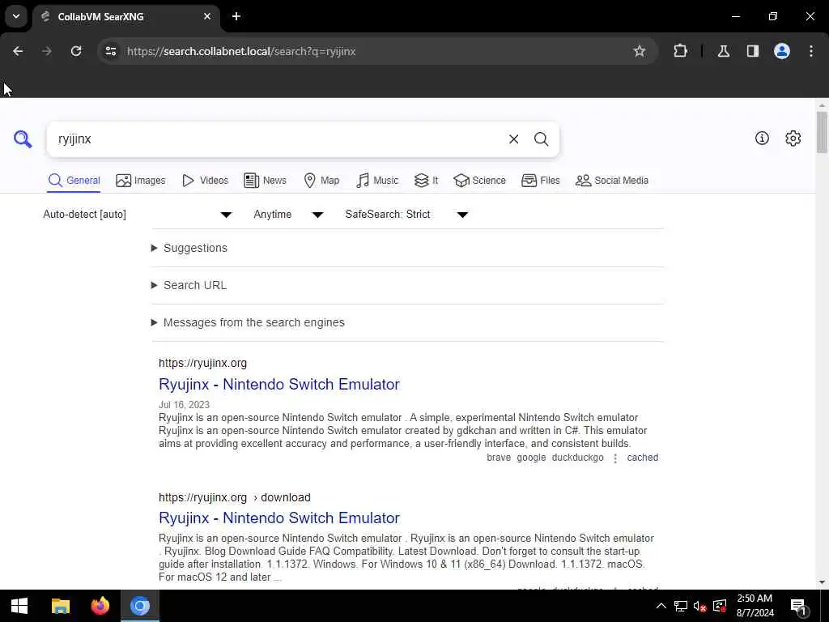
Task: Open the Chrome profile avatar
Action: click(782, 51)
